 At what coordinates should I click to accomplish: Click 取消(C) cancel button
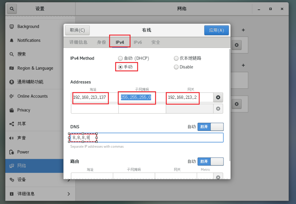coord(77,30)
